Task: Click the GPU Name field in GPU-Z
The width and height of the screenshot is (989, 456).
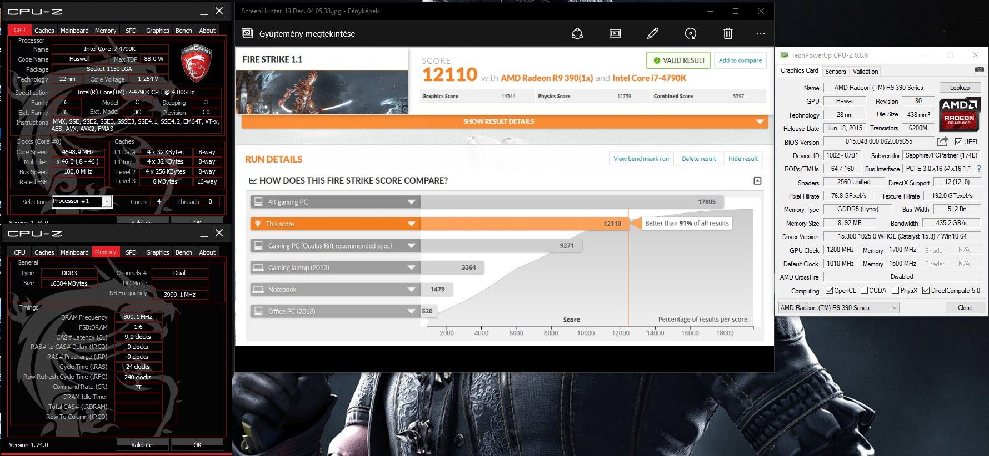Action: point(878,88)
